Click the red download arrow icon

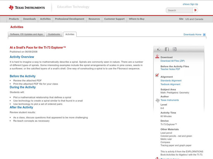(x=157, y=56)
